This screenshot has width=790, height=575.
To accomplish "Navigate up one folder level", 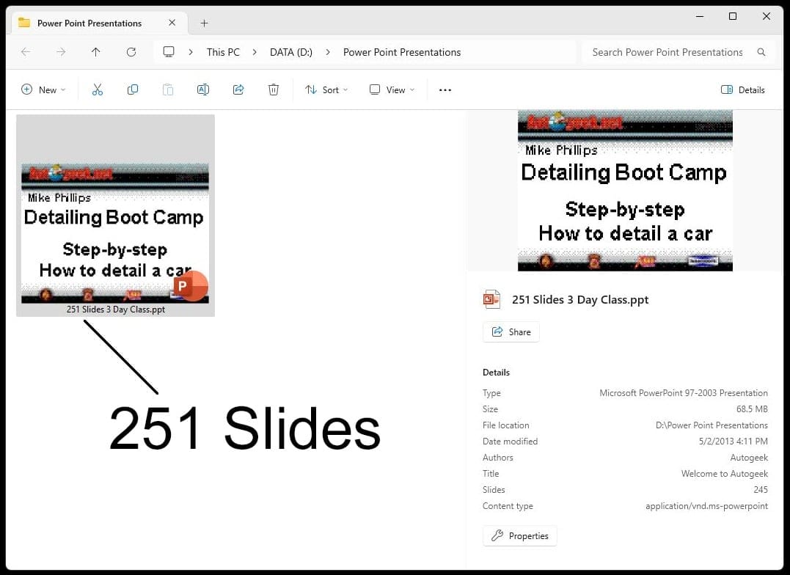I will (x=95, y=52).
